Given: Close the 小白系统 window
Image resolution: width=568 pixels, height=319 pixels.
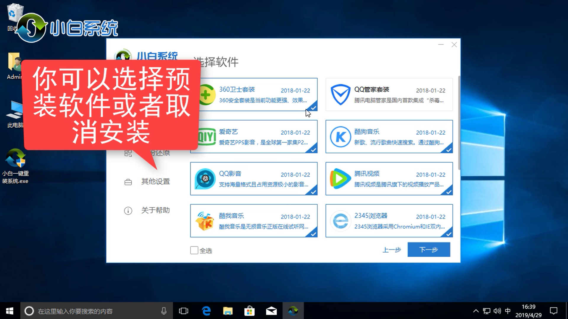Looking at the screenshot, I should coord(454,45).
